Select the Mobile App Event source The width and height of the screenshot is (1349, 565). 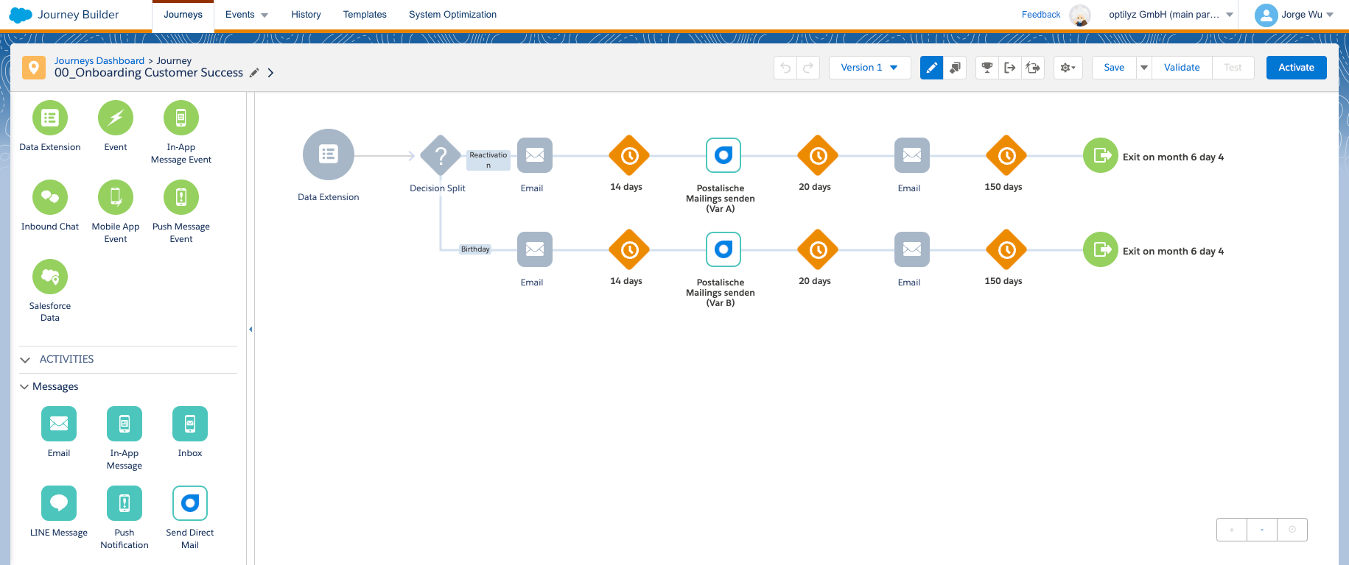[x=116, y=197]
